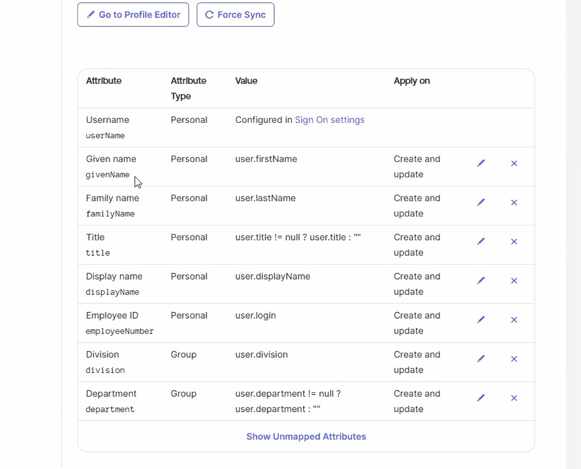Click the user.department null-check expression
Viewport: 581px width, 469px height.
288,401
